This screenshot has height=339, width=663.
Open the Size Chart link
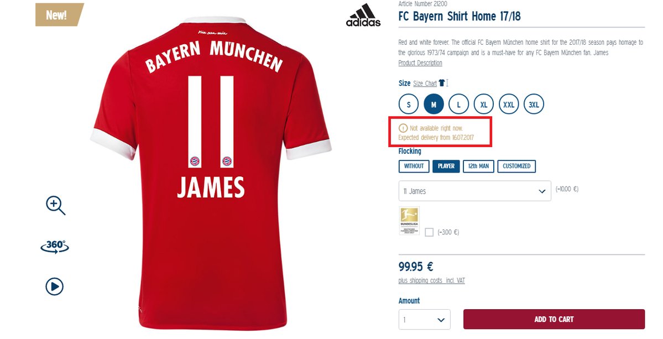425,84
